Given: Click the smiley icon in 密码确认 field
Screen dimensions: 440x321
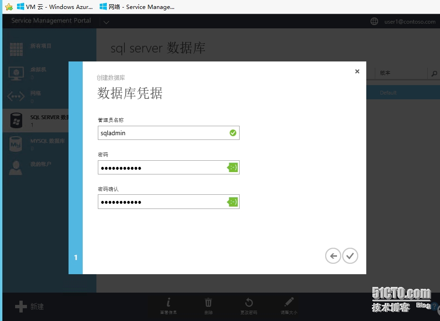Looking at the screenshot, I should pos(233,202).
